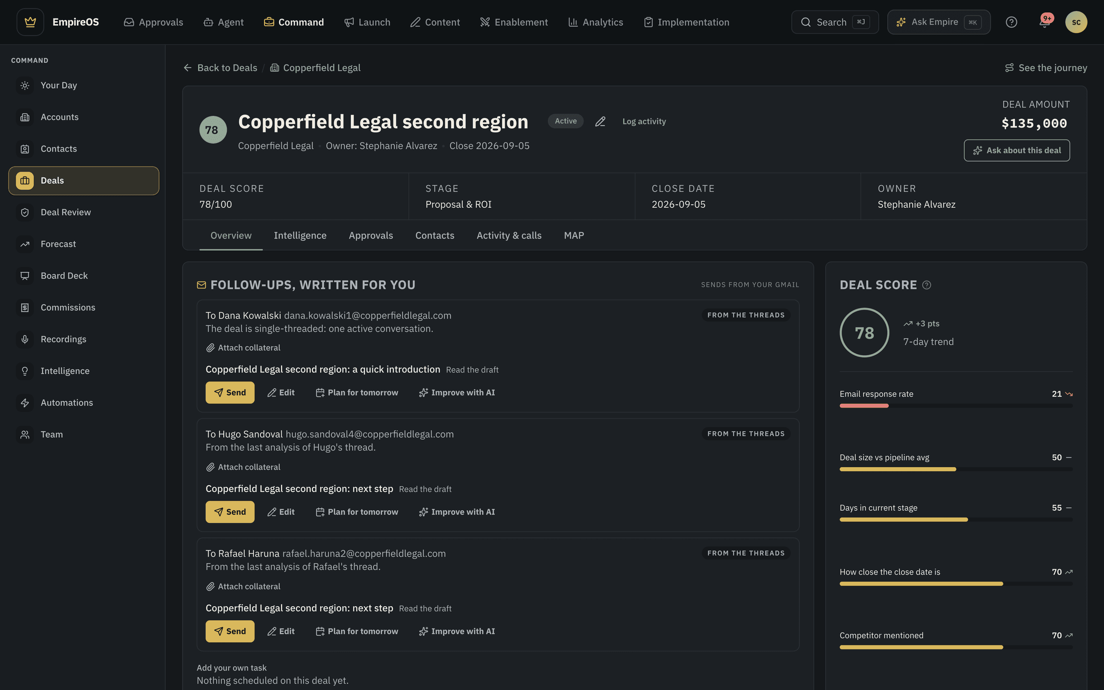Open the Analytics nav item
The height and width of the screenshot is (690, 1104).
(x=595, y=22)
